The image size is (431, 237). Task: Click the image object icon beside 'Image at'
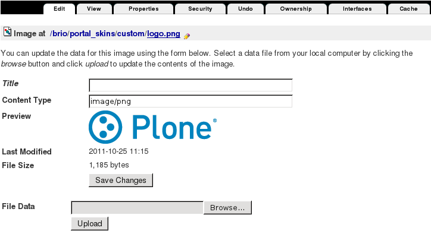(7, 32)
